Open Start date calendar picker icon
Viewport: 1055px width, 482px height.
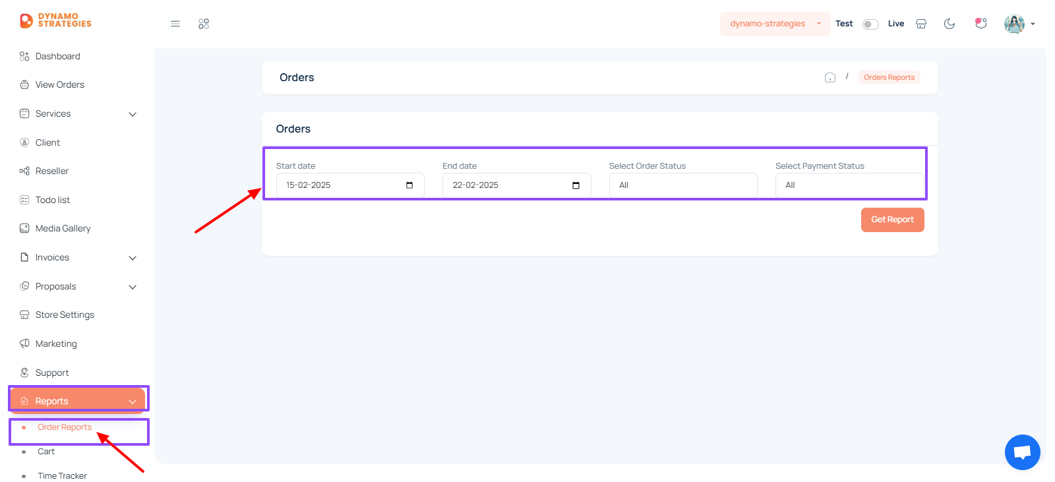[409, 185]
